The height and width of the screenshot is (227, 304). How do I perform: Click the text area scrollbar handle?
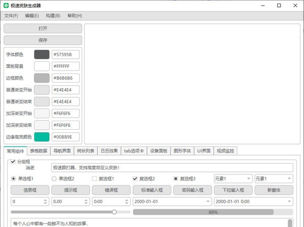tap(290, 223)
